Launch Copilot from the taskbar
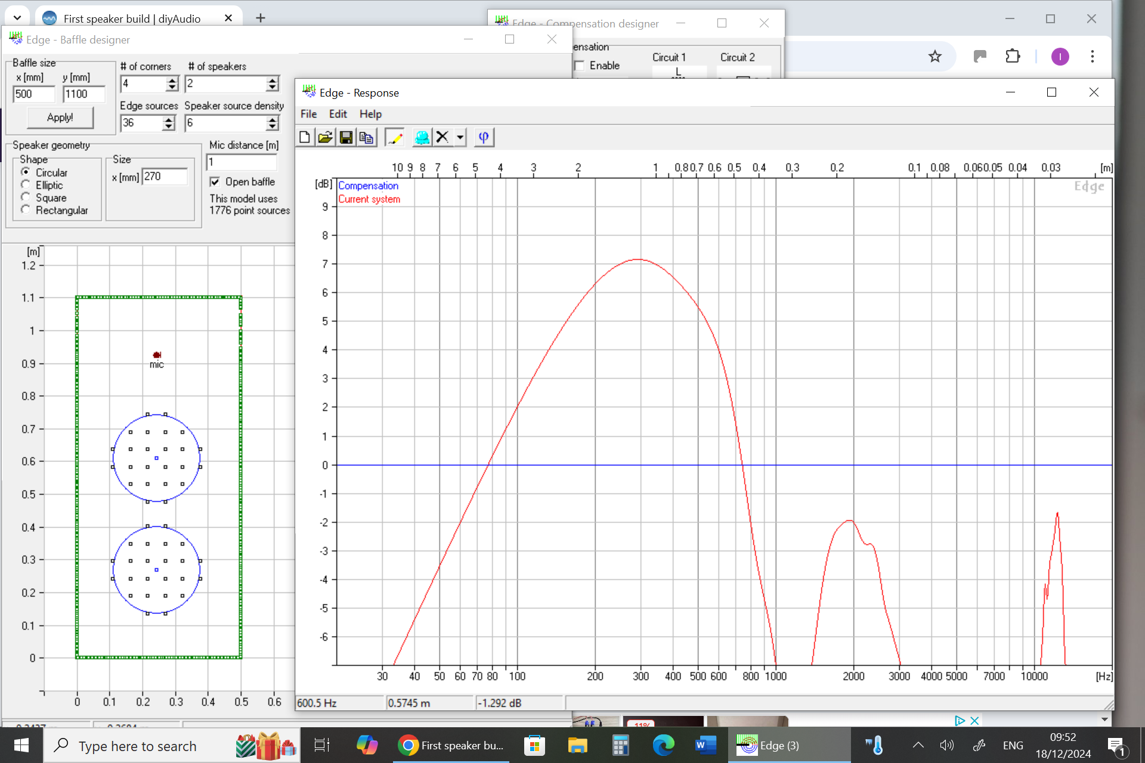This screenshot has height=763, width=1145. 367,745
